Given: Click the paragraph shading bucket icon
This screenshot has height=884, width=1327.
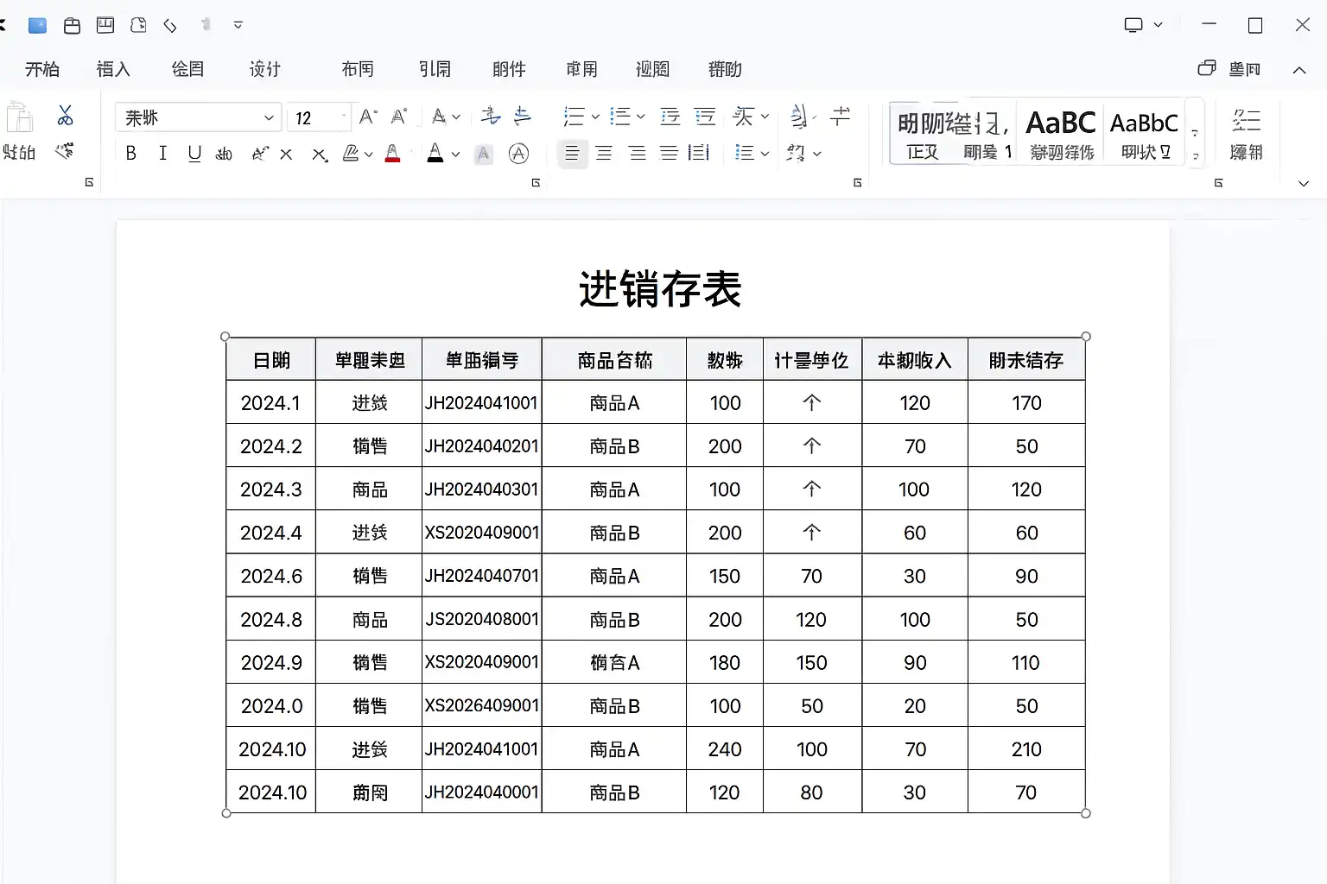Looking at the screenshot, I should [796, 153].
